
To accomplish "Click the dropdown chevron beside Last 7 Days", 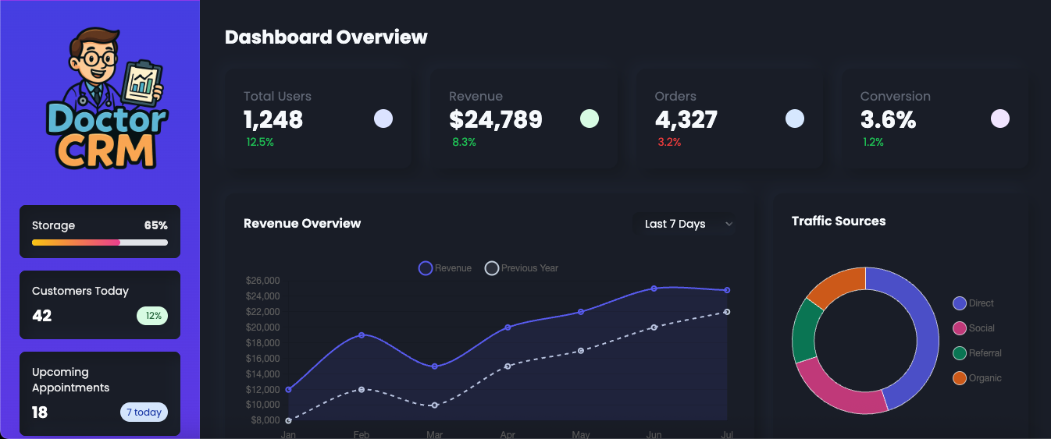I will point(729,225).
